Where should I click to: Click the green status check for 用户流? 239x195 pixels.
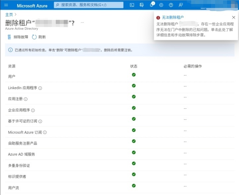pos(134,186)
